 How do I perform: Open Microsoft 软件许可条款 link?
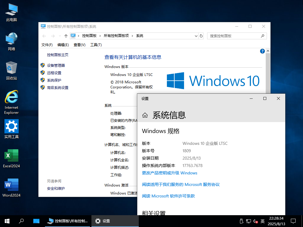click(168, 196)
